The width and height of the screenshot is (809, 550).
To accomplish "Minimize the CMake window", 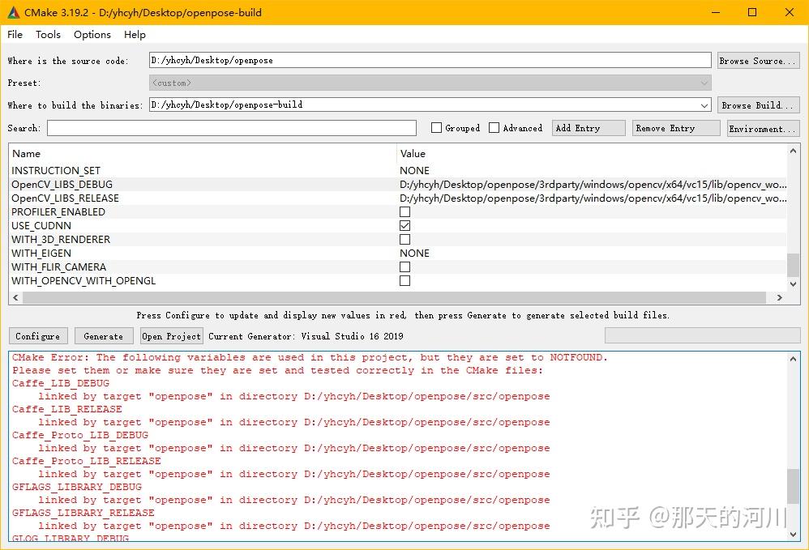I will (x=716, y=12).
